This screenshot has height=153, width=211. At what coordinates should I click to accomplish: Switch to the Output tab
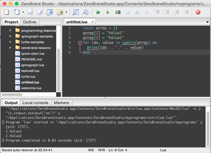point(11,103)
